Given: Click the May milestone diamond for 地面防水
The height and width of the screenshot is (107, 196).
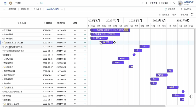Looking at the screenshot, I should (183, 92).
